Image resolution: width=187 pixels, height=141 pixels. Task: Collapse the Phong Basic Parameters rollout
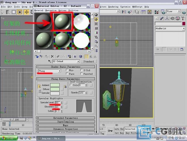66,79
